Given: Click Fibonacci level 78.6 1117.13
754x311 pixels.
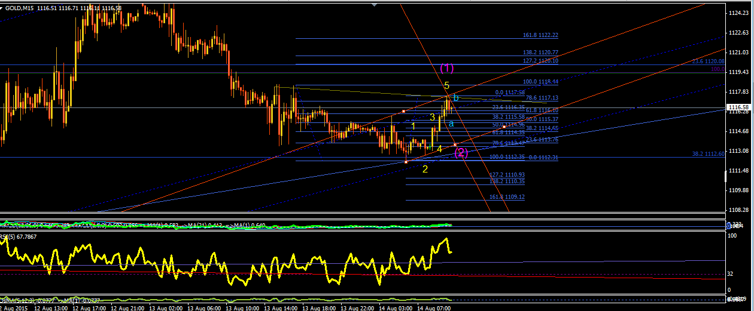Looking at the screenshot, I should click(542, 98).
